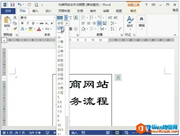Click the font size list scroll up arrow
The height and width of the screenshot is (136, 180).
[x=67, y=23]
